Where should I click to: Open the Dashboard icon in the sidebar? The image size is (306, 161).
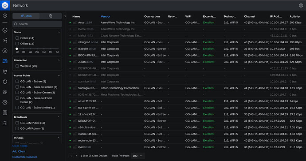click(5, 16)
